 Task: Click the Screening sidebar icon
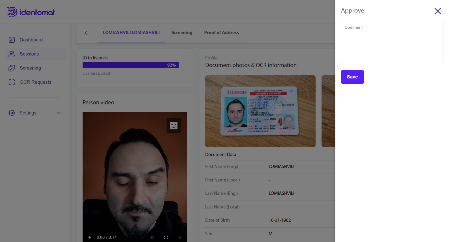pos(12,68)
